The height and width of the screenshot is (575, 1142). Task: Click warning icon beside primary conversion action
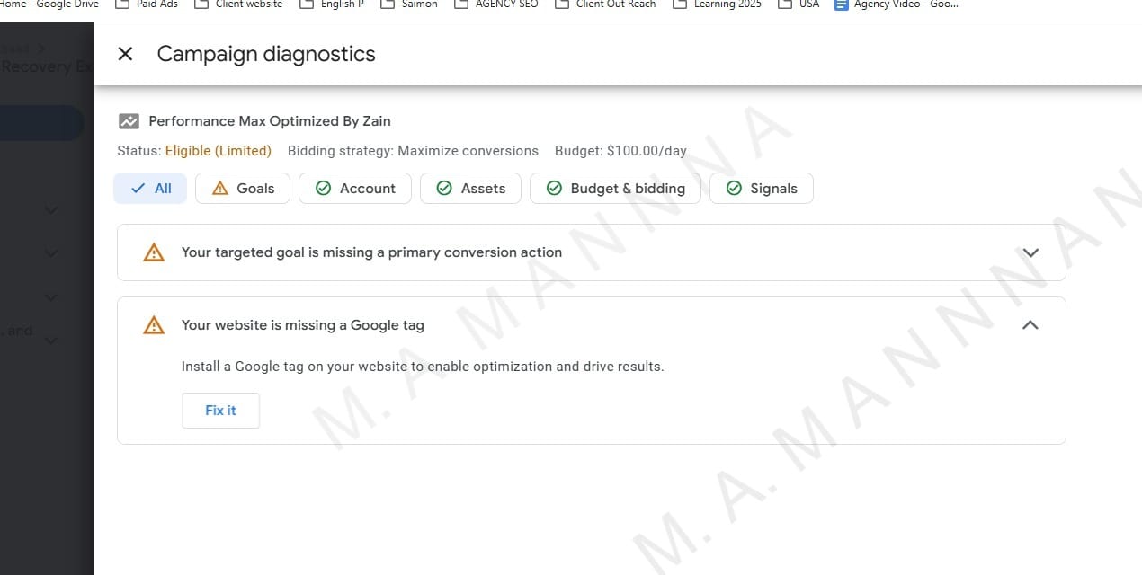(154, 252)
